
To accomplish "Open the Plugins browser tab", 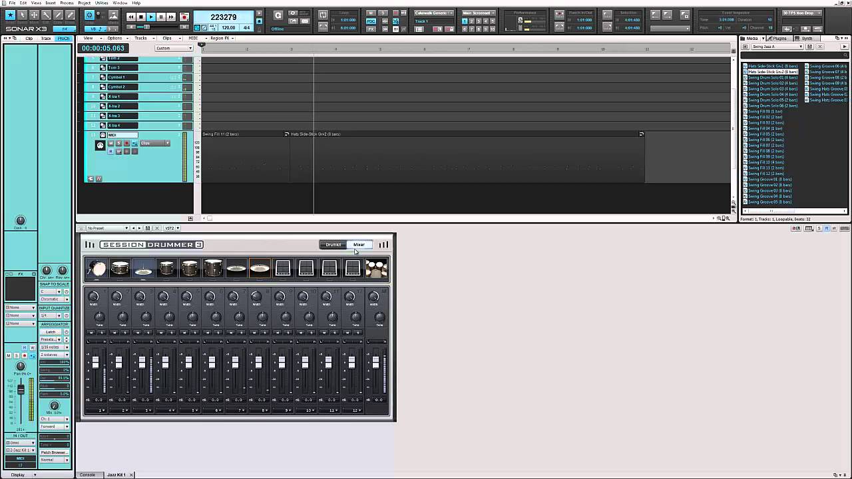I will pyautogui.click(x=781, y=38).
